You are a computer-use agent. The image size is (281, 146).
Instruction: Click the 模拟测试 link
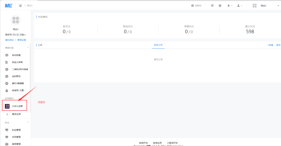9,40
